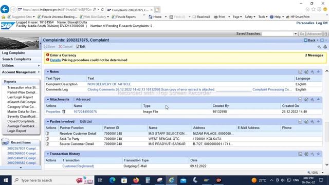
Task: Open Firefox from the taskbar
Action: click(x=136, y=180)
